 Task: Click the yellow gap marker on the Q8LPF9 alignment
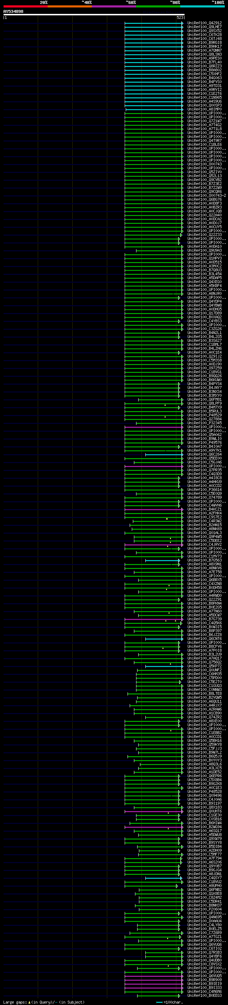click(x=165, y=405)
